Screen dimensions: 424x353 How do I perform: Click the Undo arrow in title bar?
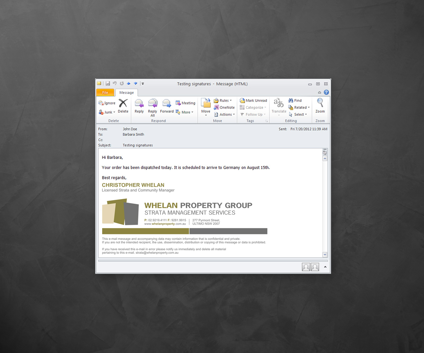[114, 84]
